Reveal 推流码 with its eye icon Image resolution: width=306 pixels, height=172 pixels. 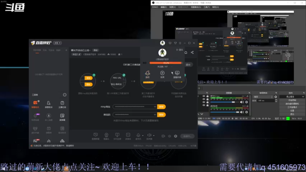pyautogui.click(x=155, y=115)
